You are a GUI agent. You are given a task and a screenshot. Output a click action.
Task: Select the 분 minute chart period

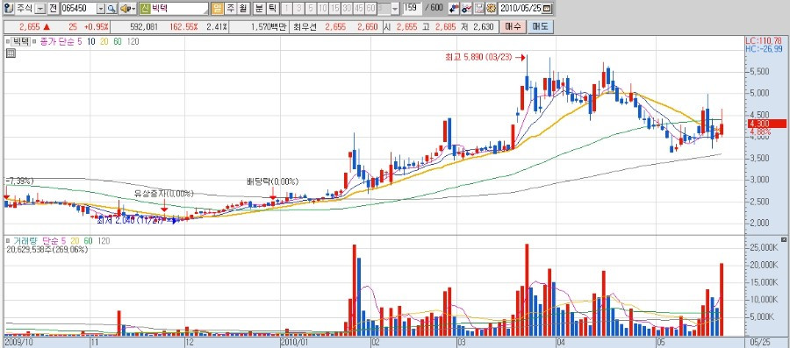(x=259, y=9)
